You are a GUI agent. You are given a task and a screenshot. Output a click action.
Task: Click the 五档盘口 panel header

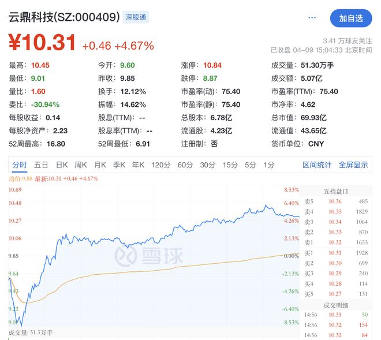coord(336,192)
